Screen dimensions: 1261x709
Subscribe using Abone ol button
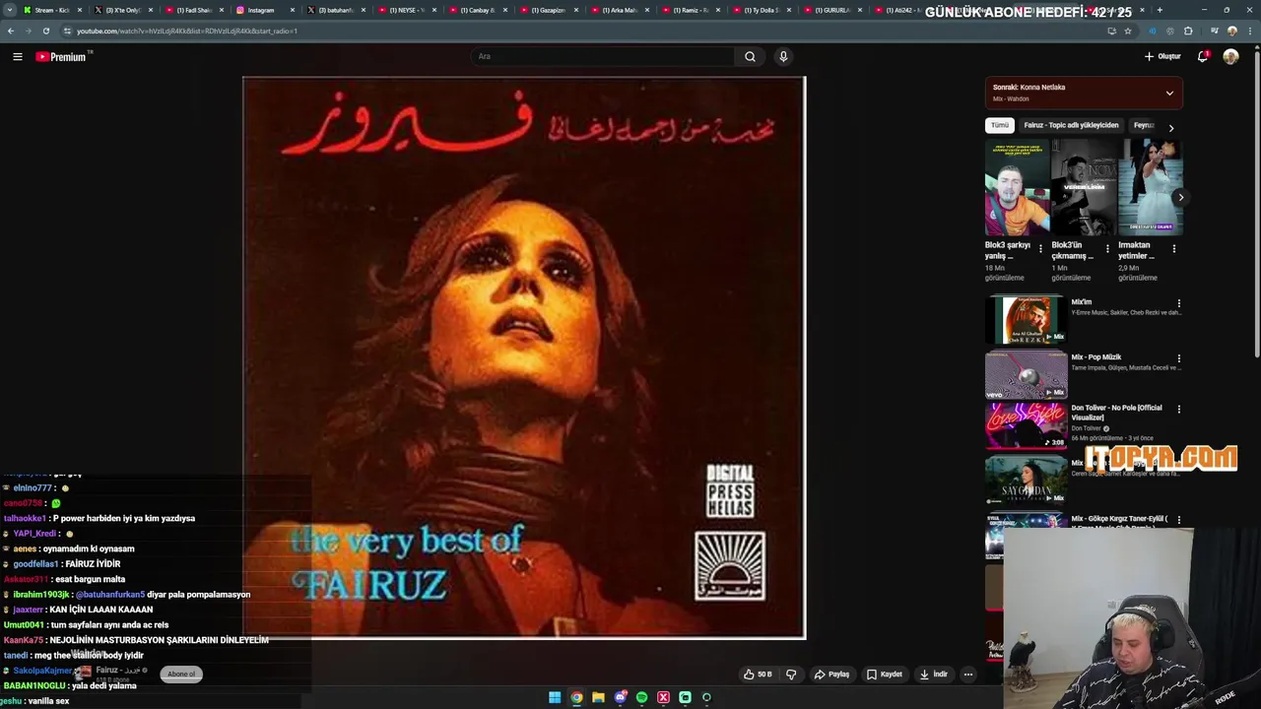[x=181, y=675]
